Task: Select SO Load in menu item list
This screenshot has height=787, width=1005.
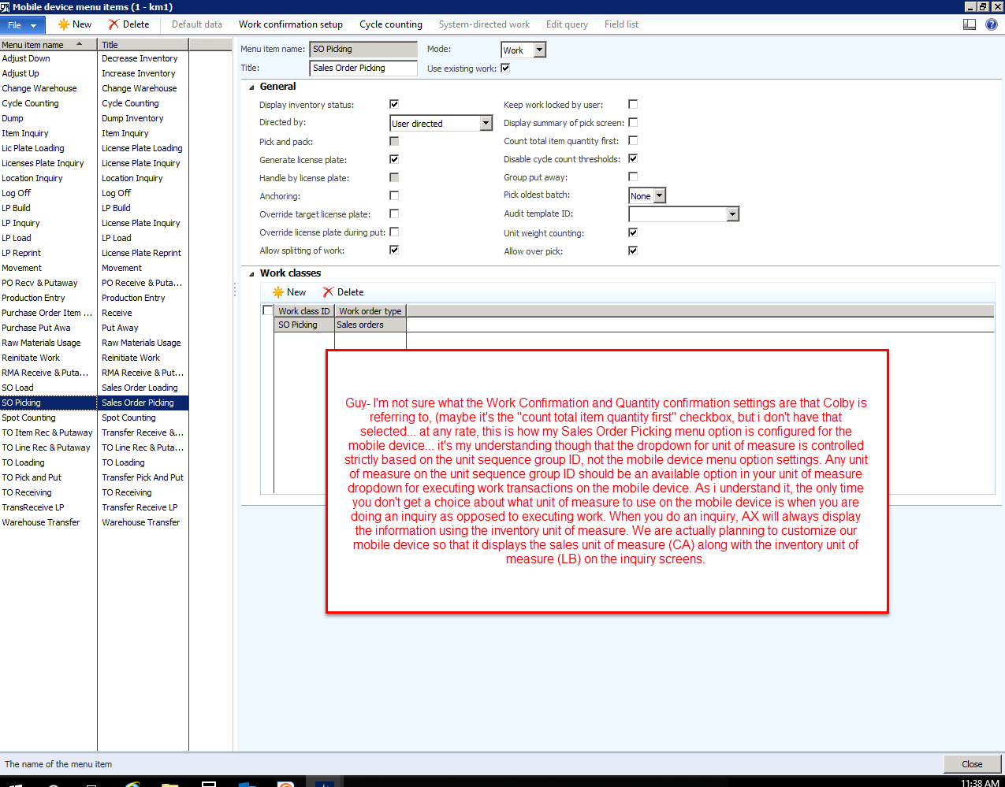Action: pos(18,388)
